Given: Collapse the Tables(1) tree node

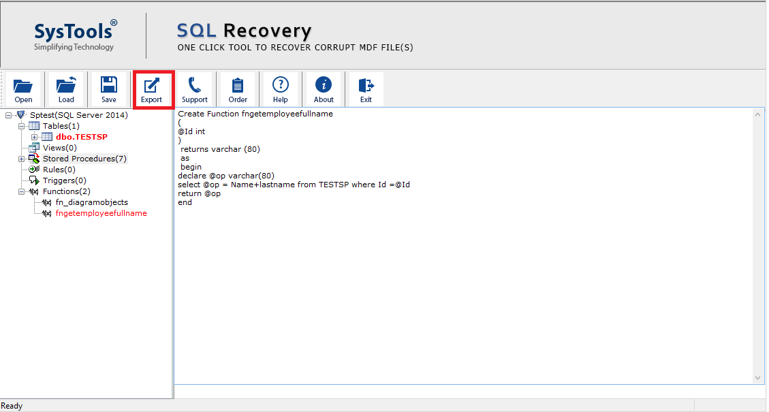Looking at the screenshot, I should 22,126.
